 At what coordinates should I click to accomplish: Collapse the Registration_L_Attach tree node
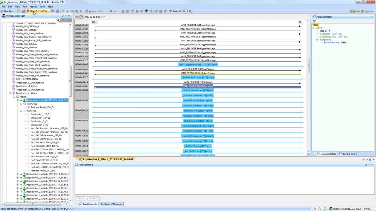10,93
